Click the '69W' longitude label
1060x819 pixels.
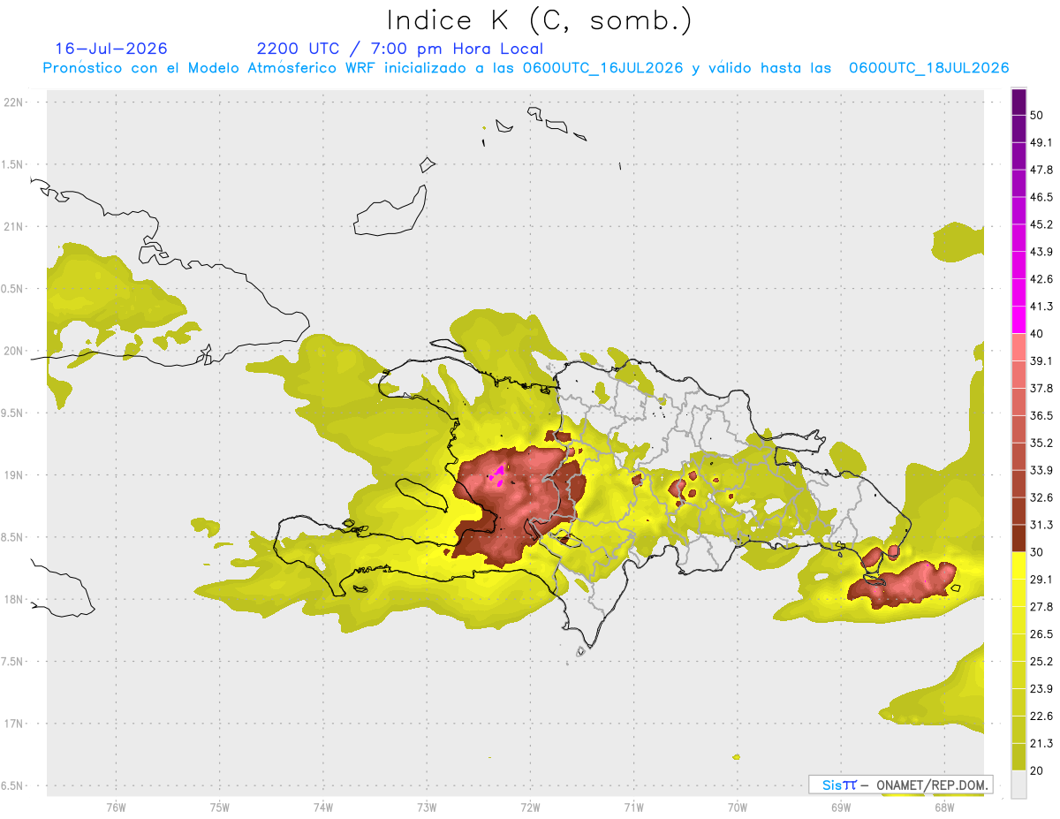[x=841, y=808]
